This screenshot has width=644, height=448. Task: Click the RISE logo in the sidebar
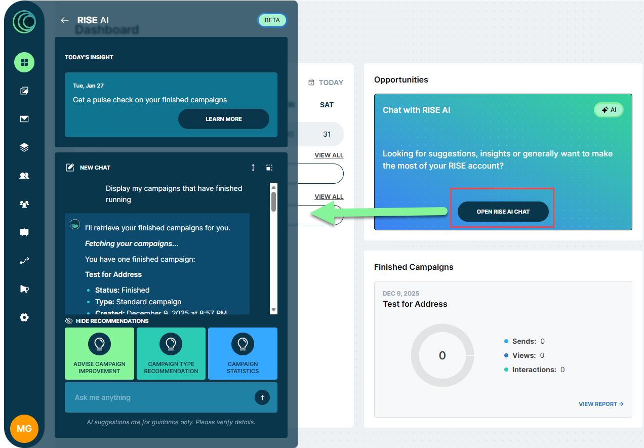[x=24, y=22]
